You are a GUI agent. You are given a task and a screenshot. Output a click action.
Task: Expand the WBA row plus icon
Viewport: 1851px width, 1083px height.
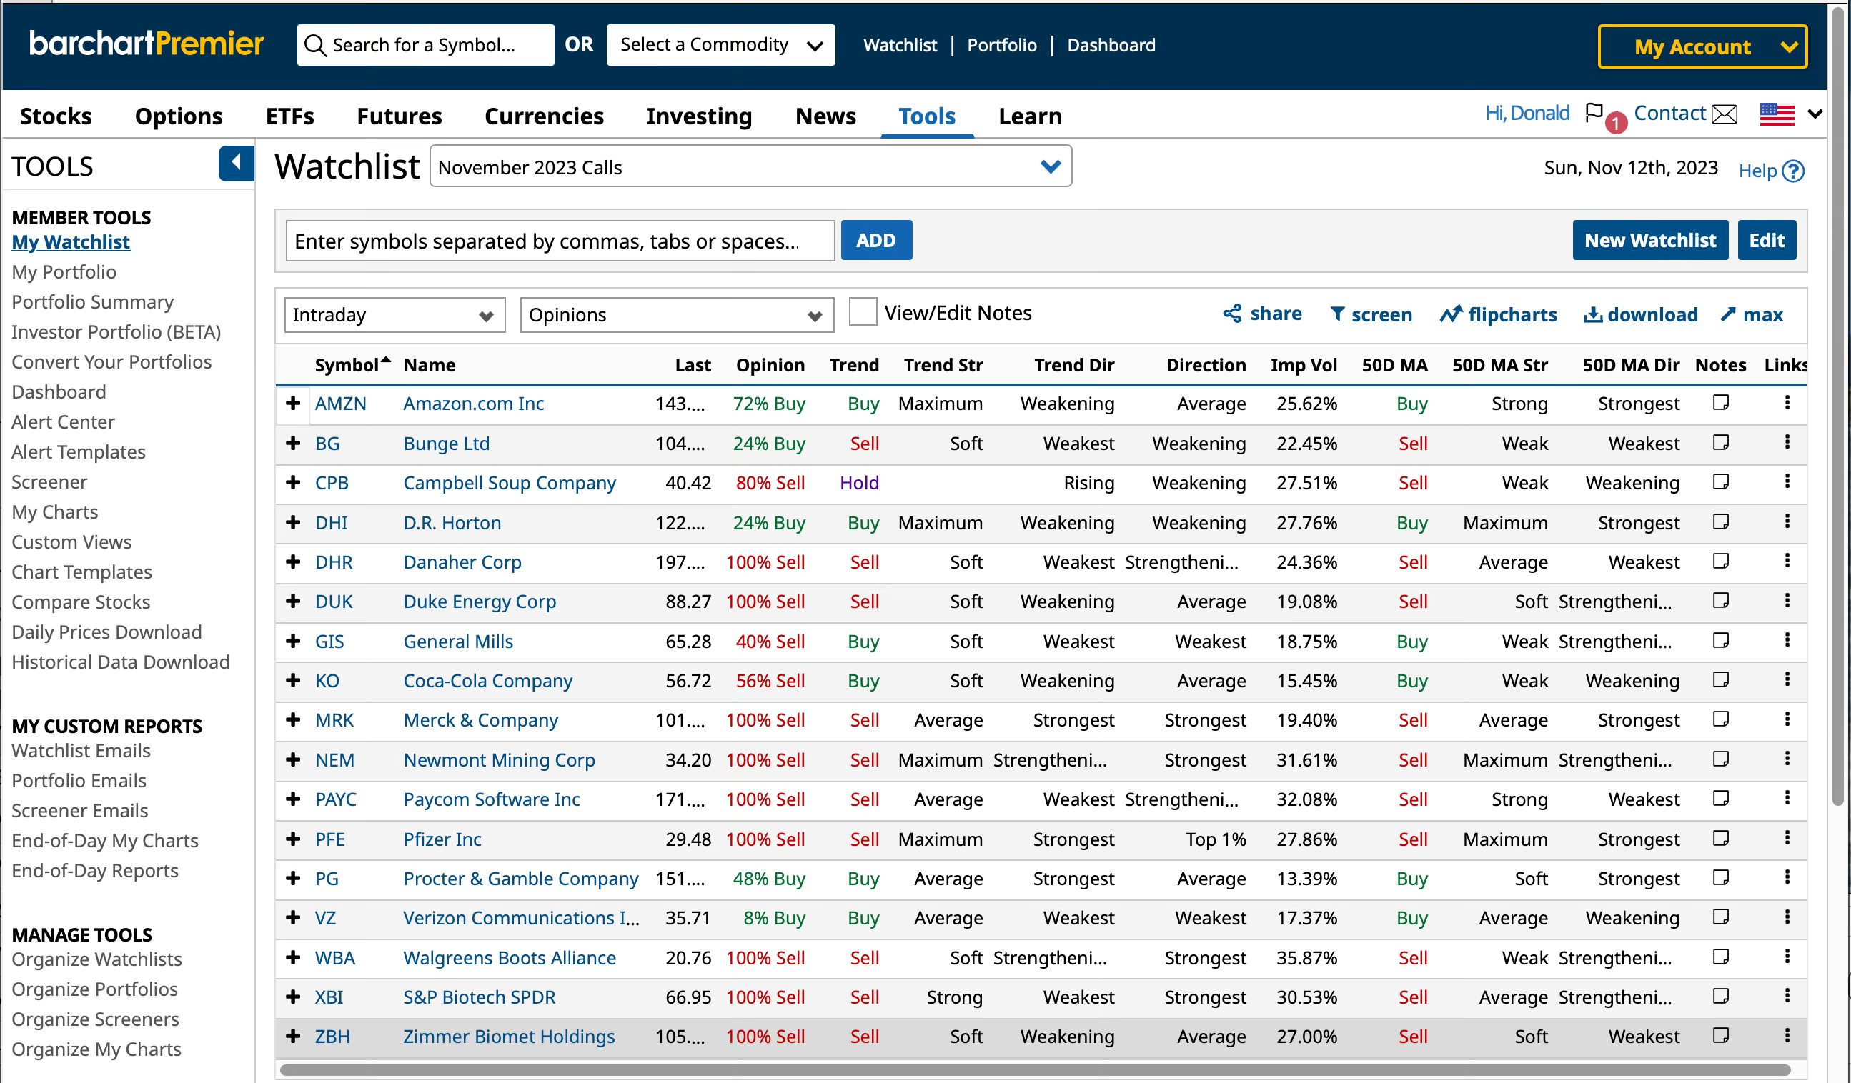click(x=293, y=957)
